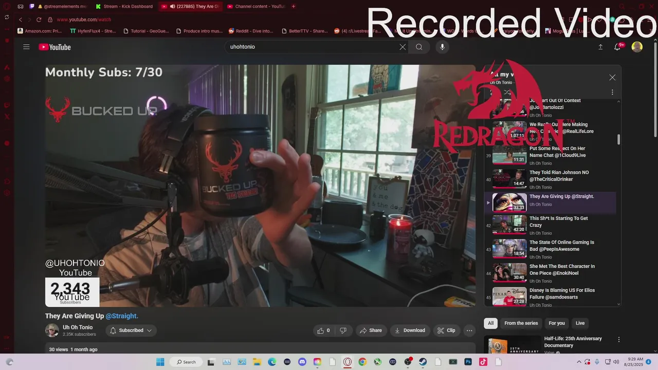
Task: Dislike this video
Action: (343, 330)
